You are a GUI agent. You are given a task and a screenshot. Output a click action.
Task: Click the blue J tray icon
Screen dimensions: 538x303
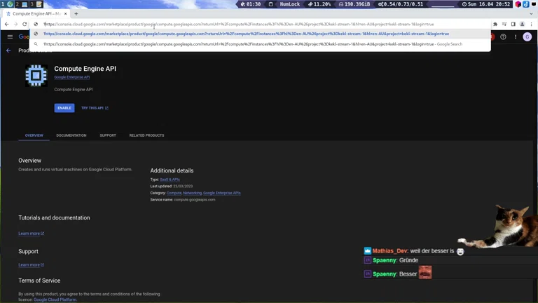click(526, 4)
